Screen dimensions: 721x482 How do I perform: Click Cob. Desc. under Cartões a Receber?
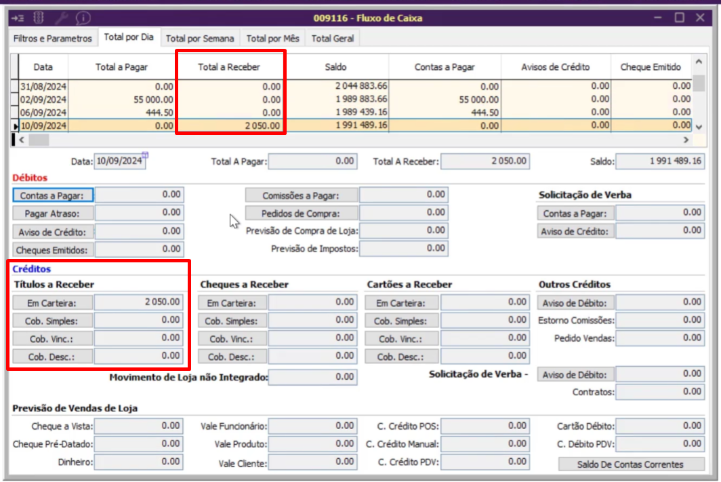coord(402,357)
